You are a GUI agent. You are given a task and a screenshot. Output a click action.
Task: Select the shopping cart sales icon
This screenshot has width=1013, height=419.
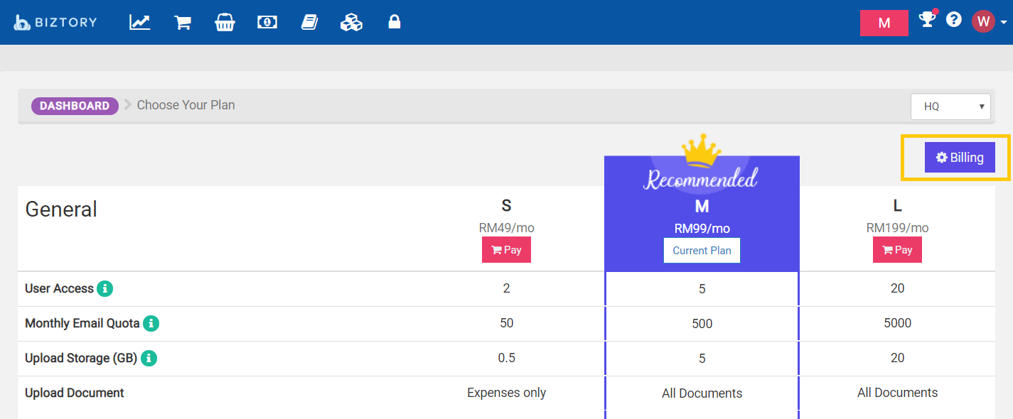tap(182, 22)
